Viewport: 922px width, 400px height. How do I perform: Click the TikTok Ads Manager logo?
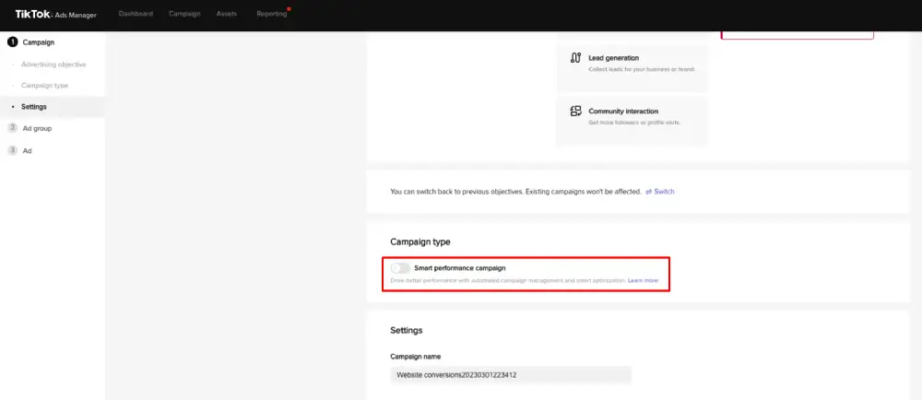pyautogui.click(x=56, y=14)
